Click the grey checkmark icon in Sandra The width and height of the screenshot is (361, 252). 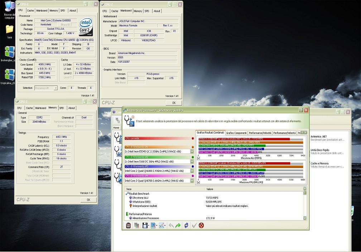tap(194, 226)
